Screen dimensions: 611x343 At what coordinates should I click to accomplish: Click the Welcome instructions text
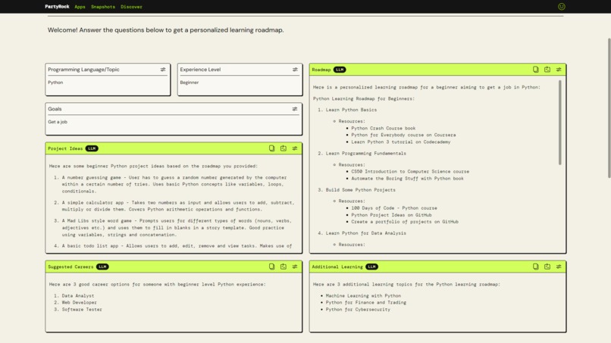coord(165,30)
